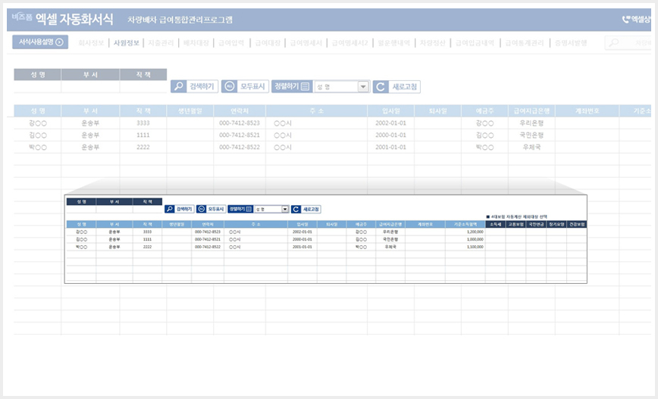Click the magnifier icon in the top-right search box
This screenshot has height=399, width=658.
[613, 42]
